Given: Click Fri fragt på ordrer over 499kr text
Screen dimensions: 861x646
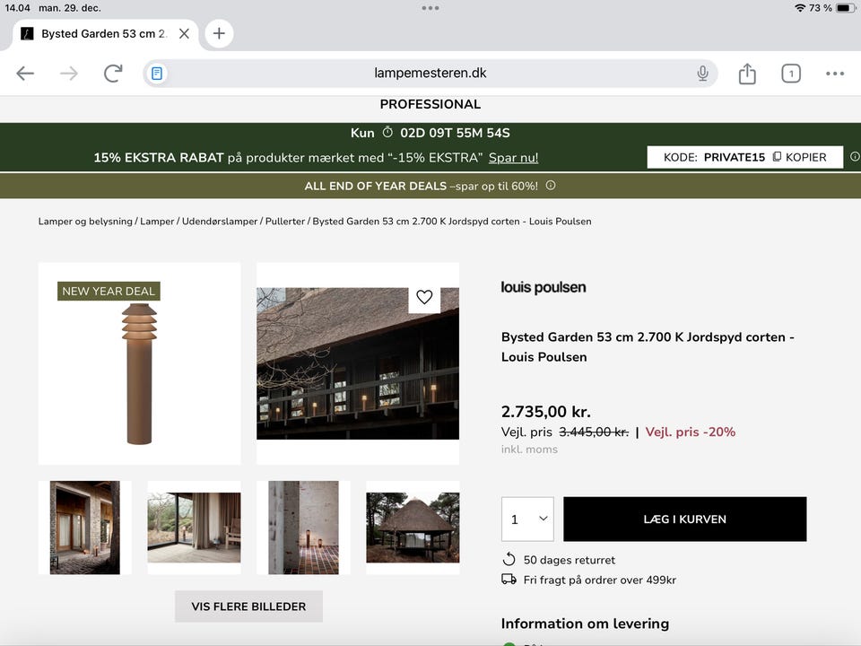Looking at the screenshot, I should pyautogui.click(x=600, y=580).
